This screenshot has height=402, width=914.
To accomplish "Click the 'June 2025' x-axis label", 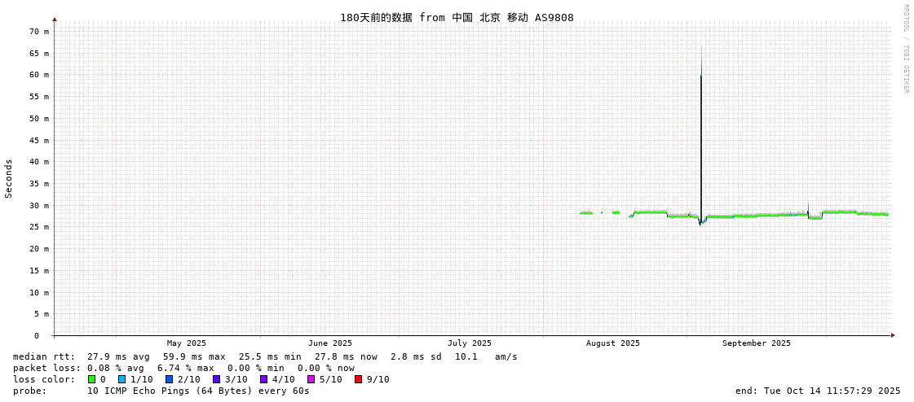I will coord(330,343).
